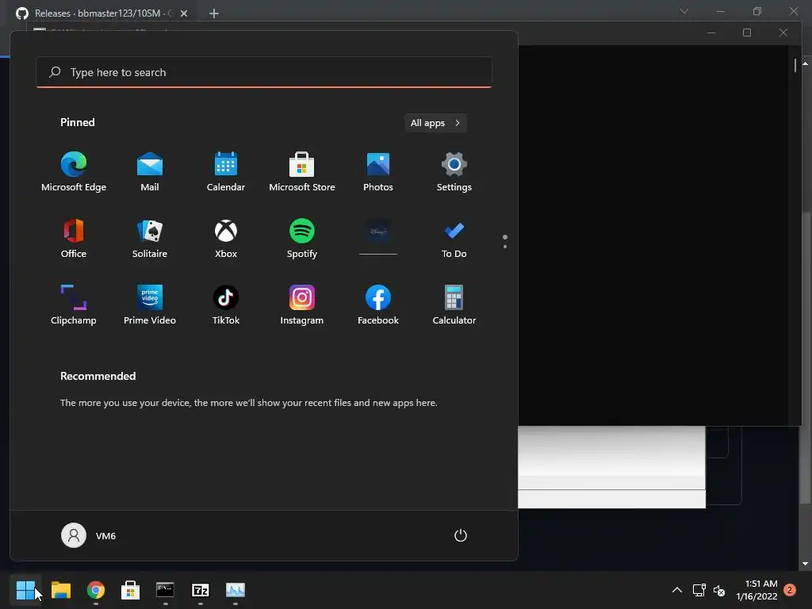This screenshot has width=812, height=609.
Task: Open Settings from pinned apps
Action: click(454, 172)
